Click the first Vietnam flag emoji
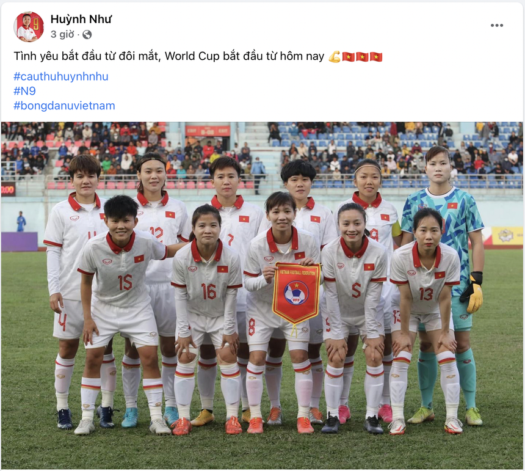Screen dimensions: 525x471 (x=348, y=57)
